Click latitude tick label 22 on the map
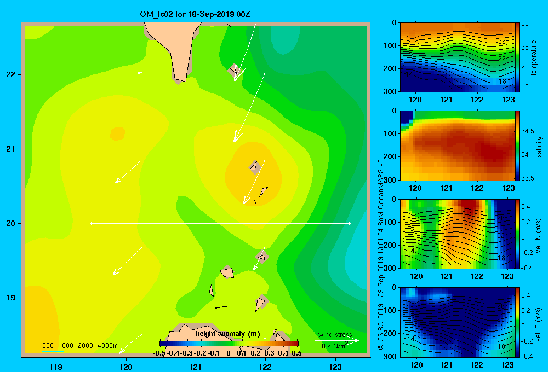The height and width of the screenshot is (372, 548). [x=10, y=75]
